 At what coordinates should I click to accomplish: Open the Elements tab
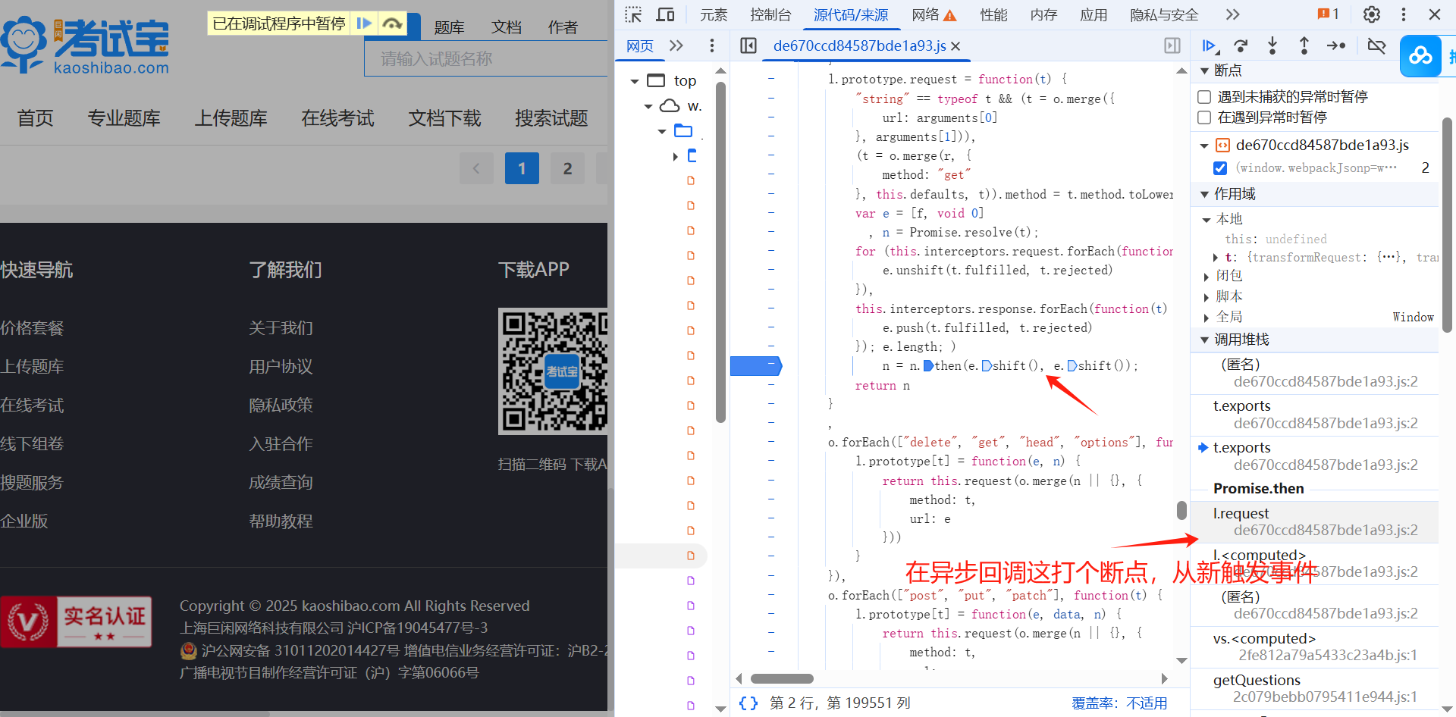(714, 14)
